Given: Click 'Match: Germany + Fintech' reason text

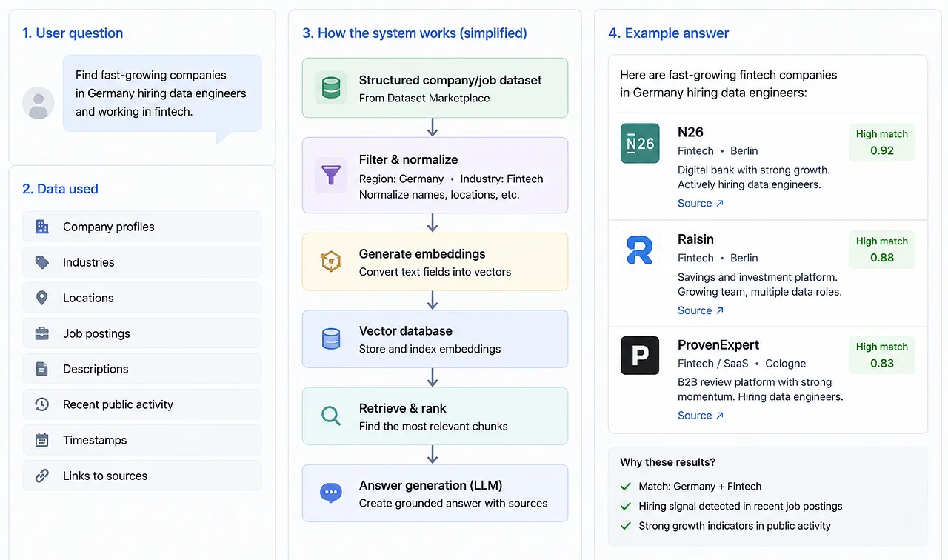Looking at the screenshot, I should 700,487.
